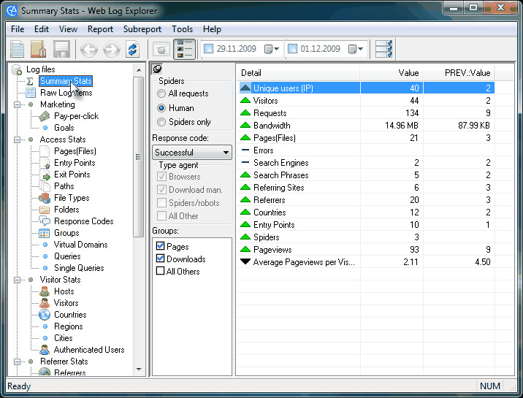
Task: Click the tree scrollbar down arrow
Action: pos(139,370)
